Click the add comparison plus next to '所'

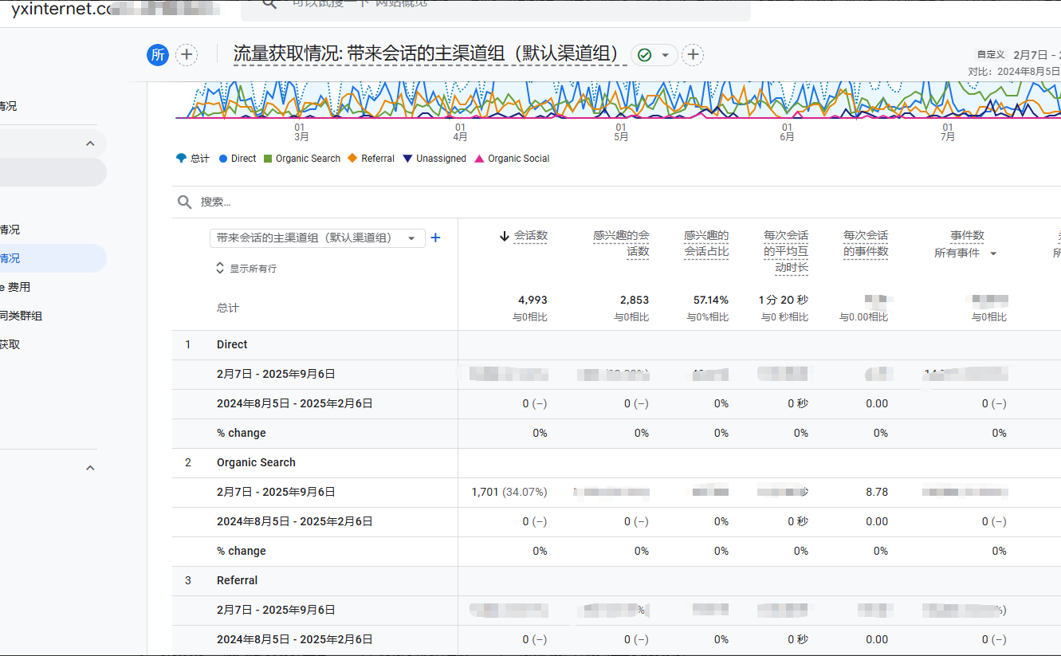187,54
